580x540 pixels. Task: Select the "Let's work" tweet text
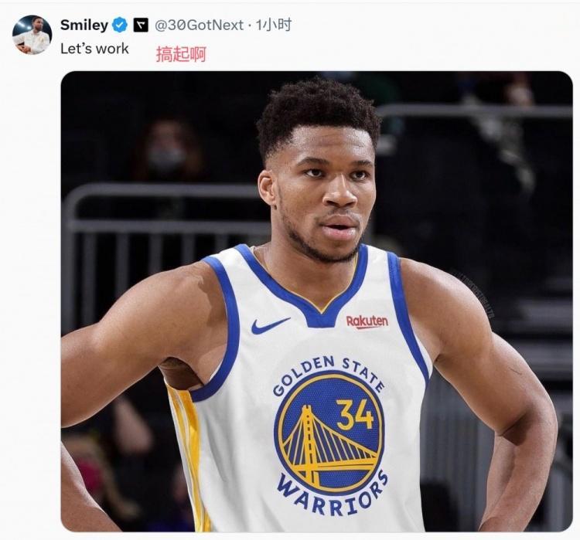pos(94,49)
